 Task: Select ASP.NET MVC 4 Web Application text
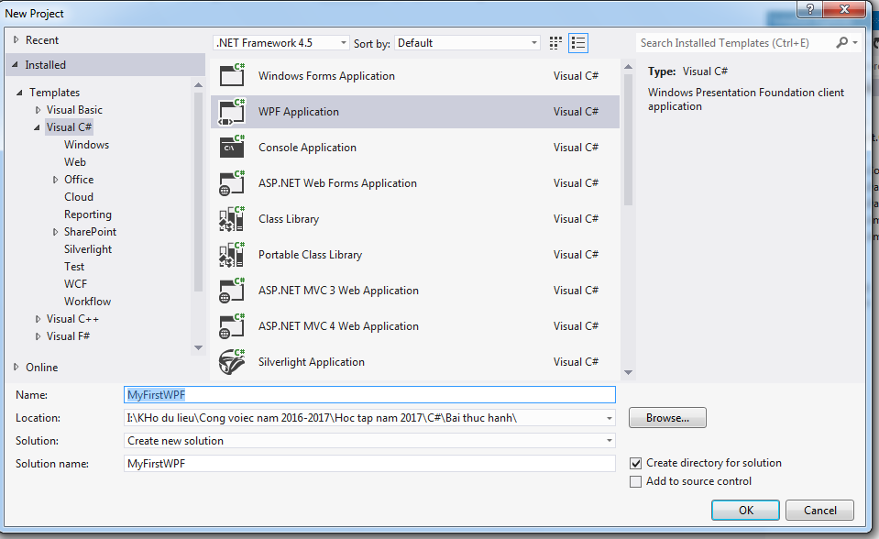point(338,326)
